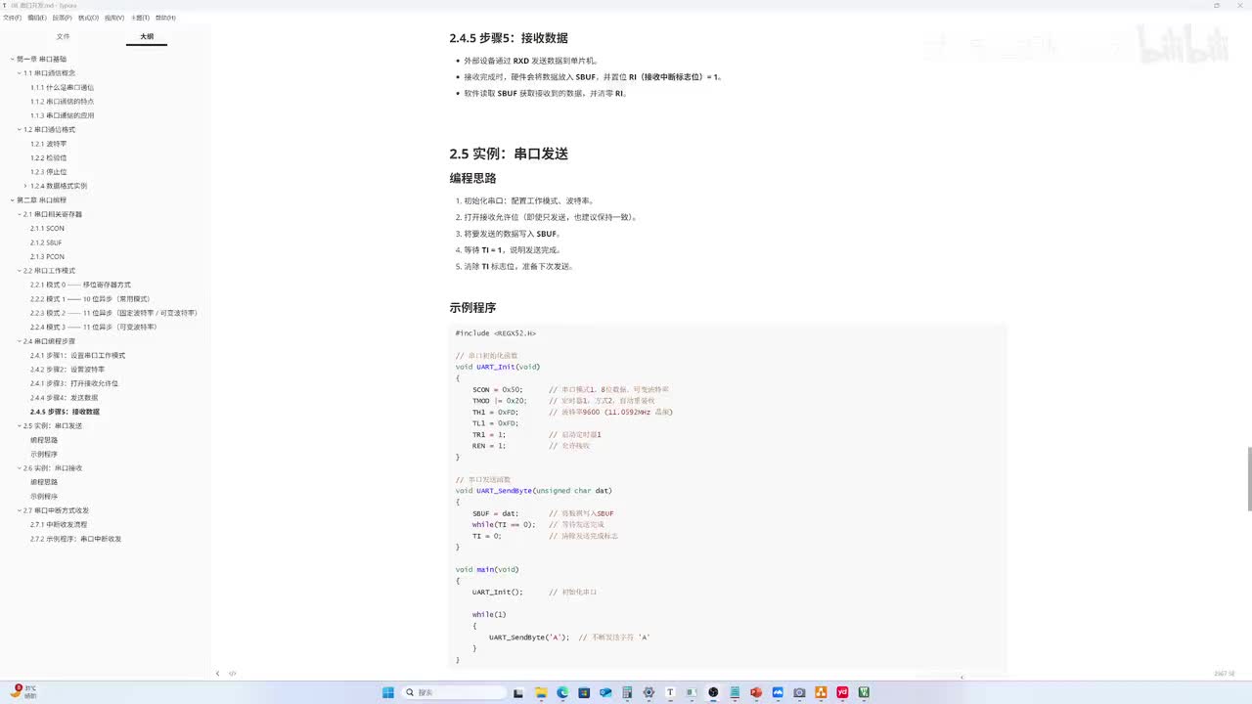Screen dimensions: 1252x704
Task: Go to 2.2.1 模式 0 outline entry
Action: pyautogui.click(x=80, y=285)
